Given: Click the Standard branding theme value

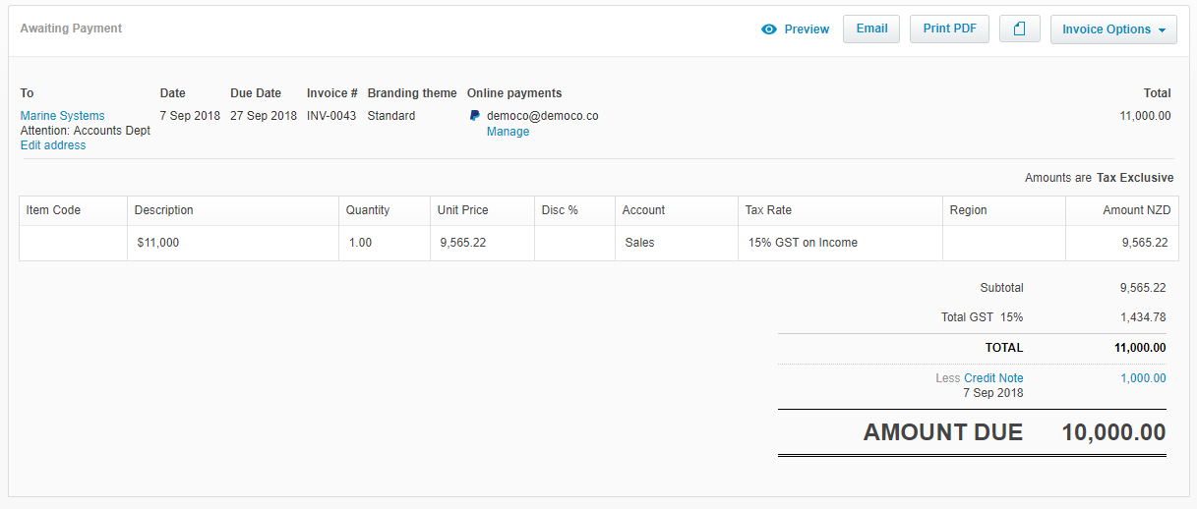Looking at the screenshot, I should [x=391, y=116].
